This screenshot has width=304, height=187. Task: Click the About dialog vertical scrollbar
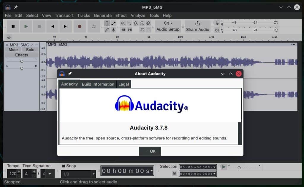click(x=240, y=133)
